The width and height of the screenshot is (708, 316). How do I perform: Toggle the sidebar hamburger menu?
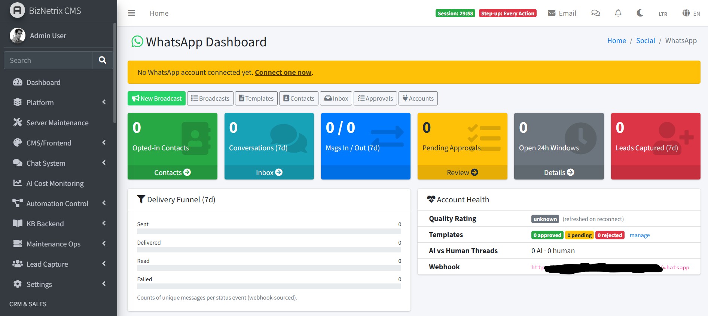[x=131, y=13]
